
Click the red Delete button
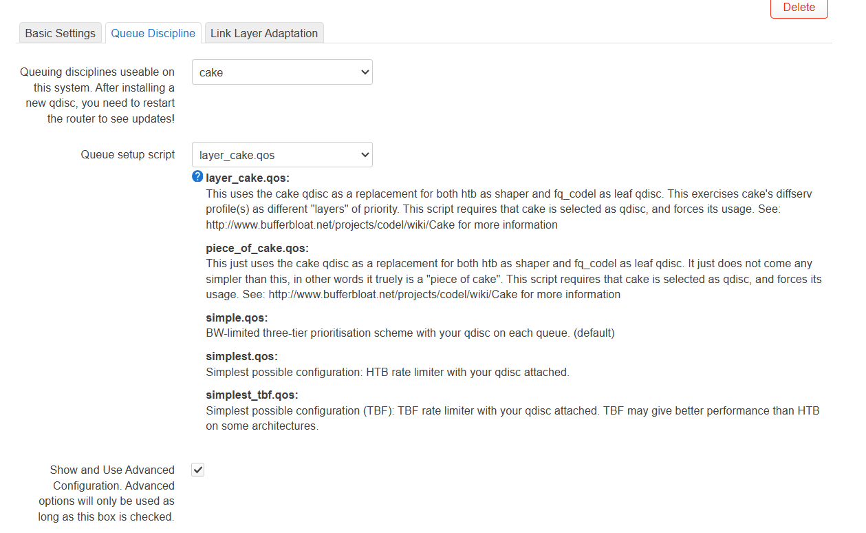tap(799, 8)
